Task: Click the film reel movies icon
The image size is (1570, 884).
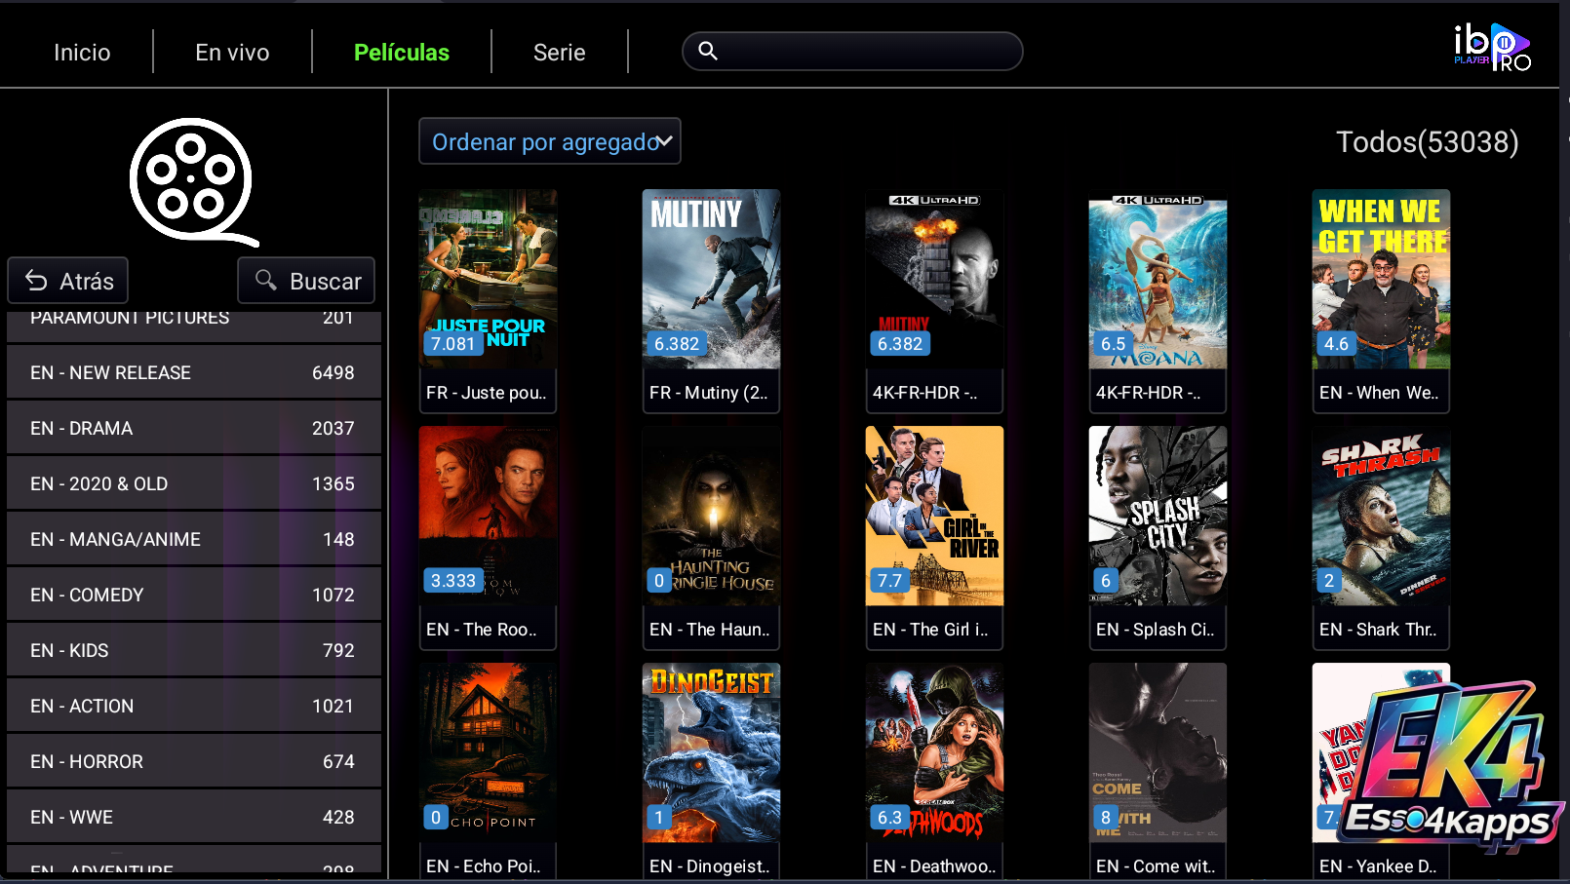Action: pos(194,181)
